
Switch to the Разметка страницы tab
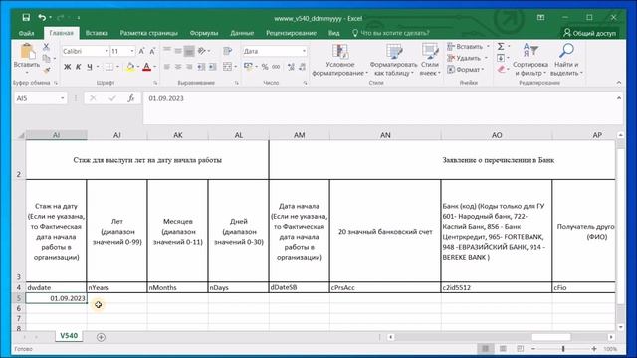[148, 33]
